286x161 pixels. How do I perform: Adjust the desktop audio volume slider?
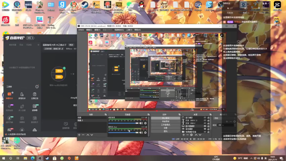[123, 123]
